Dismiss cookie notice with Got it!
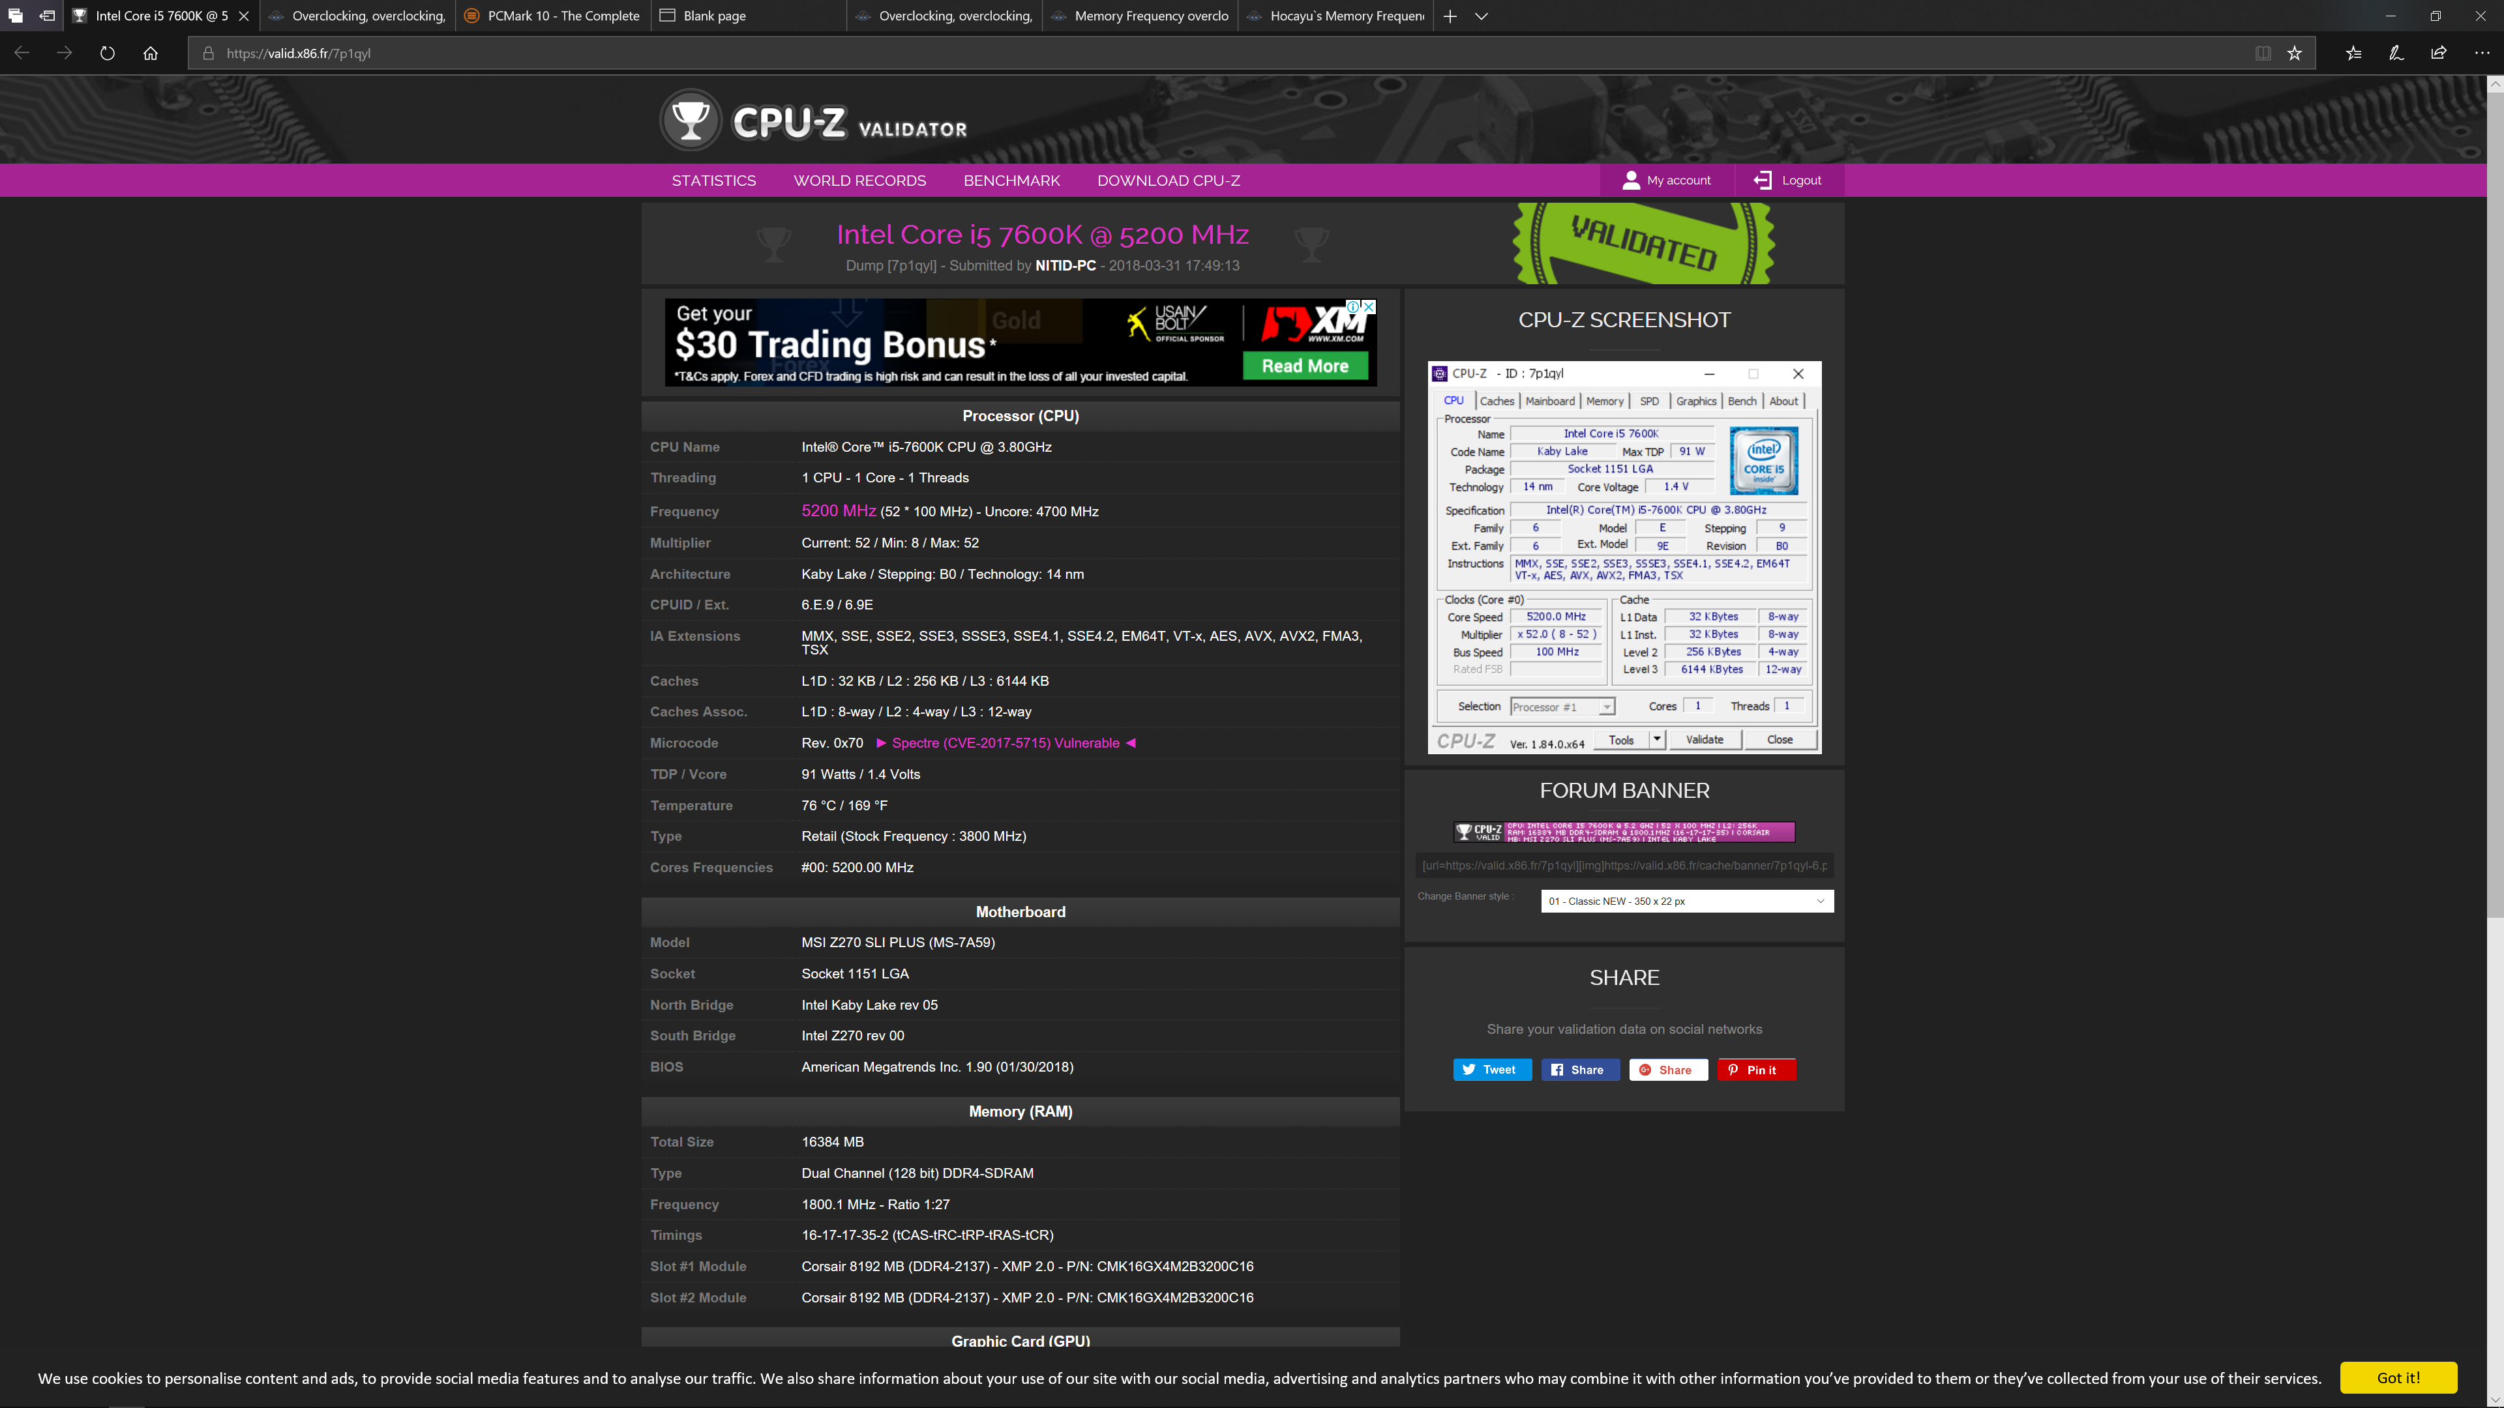This screenshot has height=1408, width=2504. coord(2398,1377)
